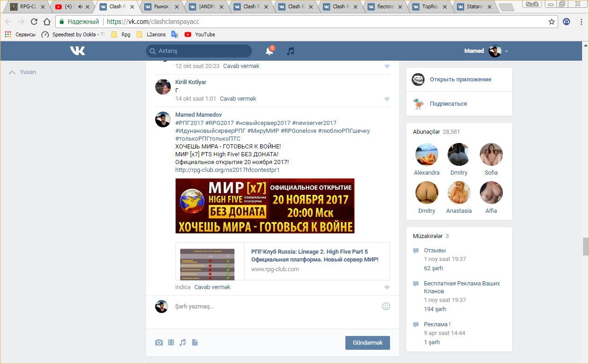Open emoji smiley picker
The height and width of the screenshot is (364, 589).
[x=386, y=306]
